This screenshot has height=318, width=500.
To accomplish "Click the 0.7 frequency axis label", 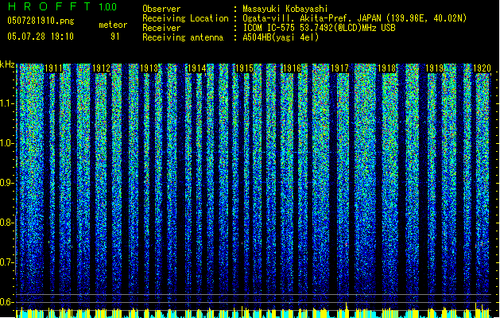I will 7,262.
